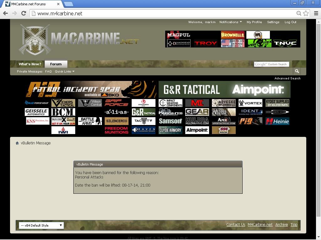Switch to the What's New? tab

pyautogui.click(x=30, y=64)
